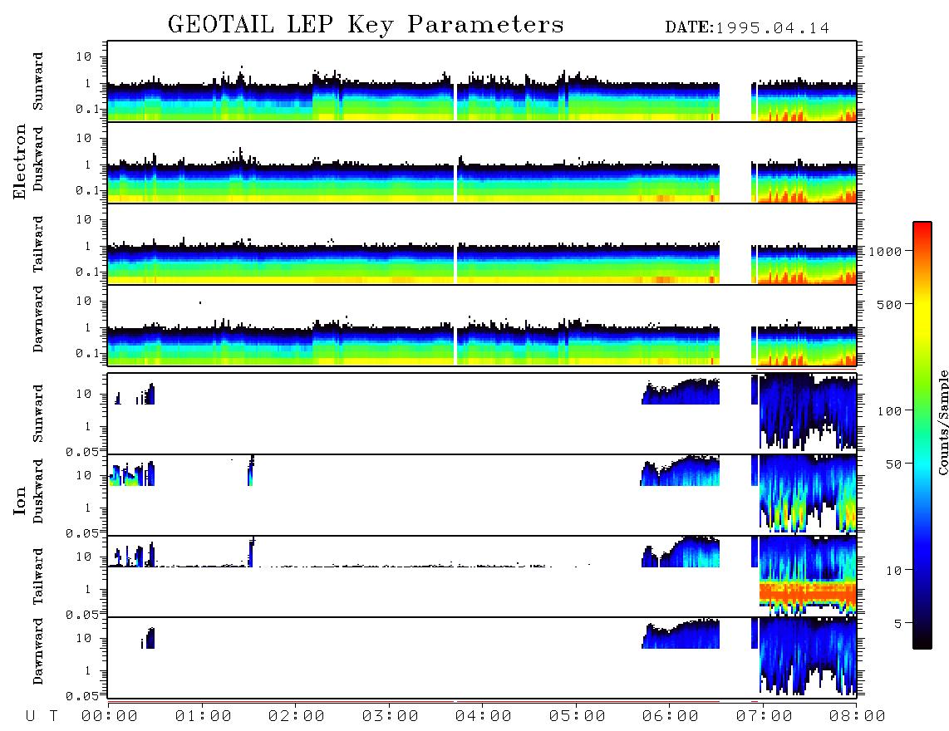Open the Electron Duskward spectrogram panel

click(x=482, y=162)
